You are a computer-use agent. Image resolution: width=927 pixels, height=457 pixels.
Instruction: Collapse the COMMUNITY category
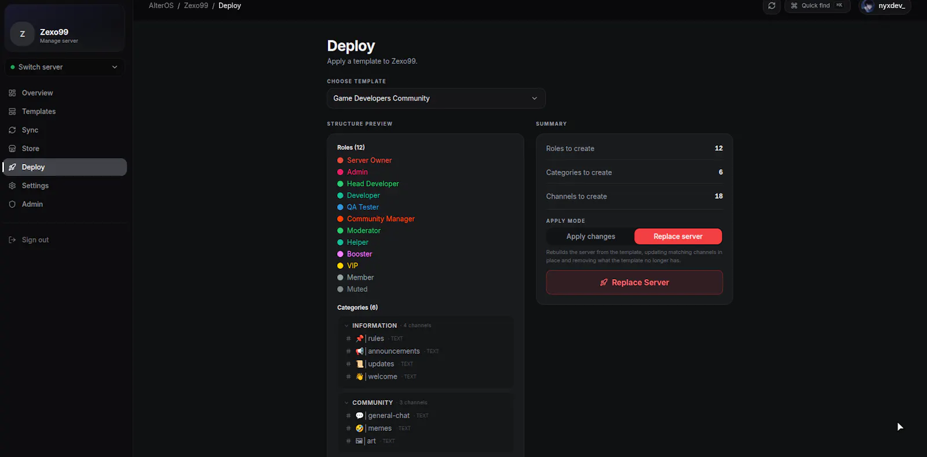click(x=346, y=403)
